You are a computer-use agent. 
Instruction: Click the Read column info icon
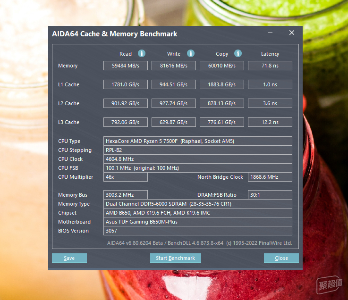[142, 53]
